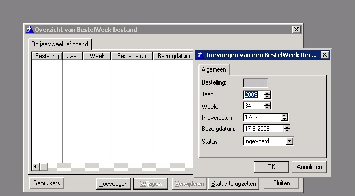Decrement the Week spinner down arrow

pyautogui.click(x=267, y=108)
